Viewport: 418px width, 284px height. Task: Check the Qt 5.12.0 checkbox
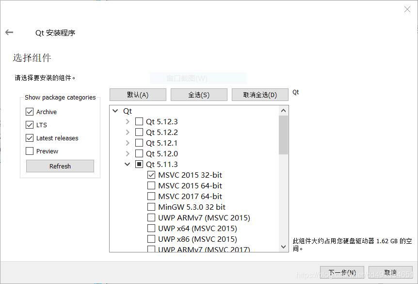[139, 153]
